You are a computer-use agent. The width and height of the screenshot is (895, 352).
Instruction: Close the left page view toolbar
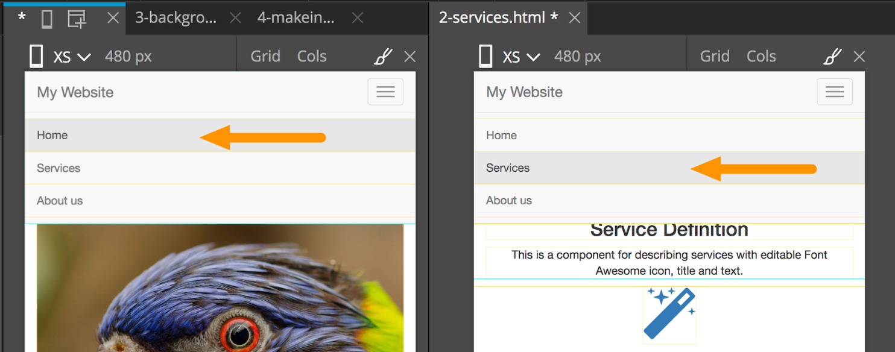coord(410,57)
